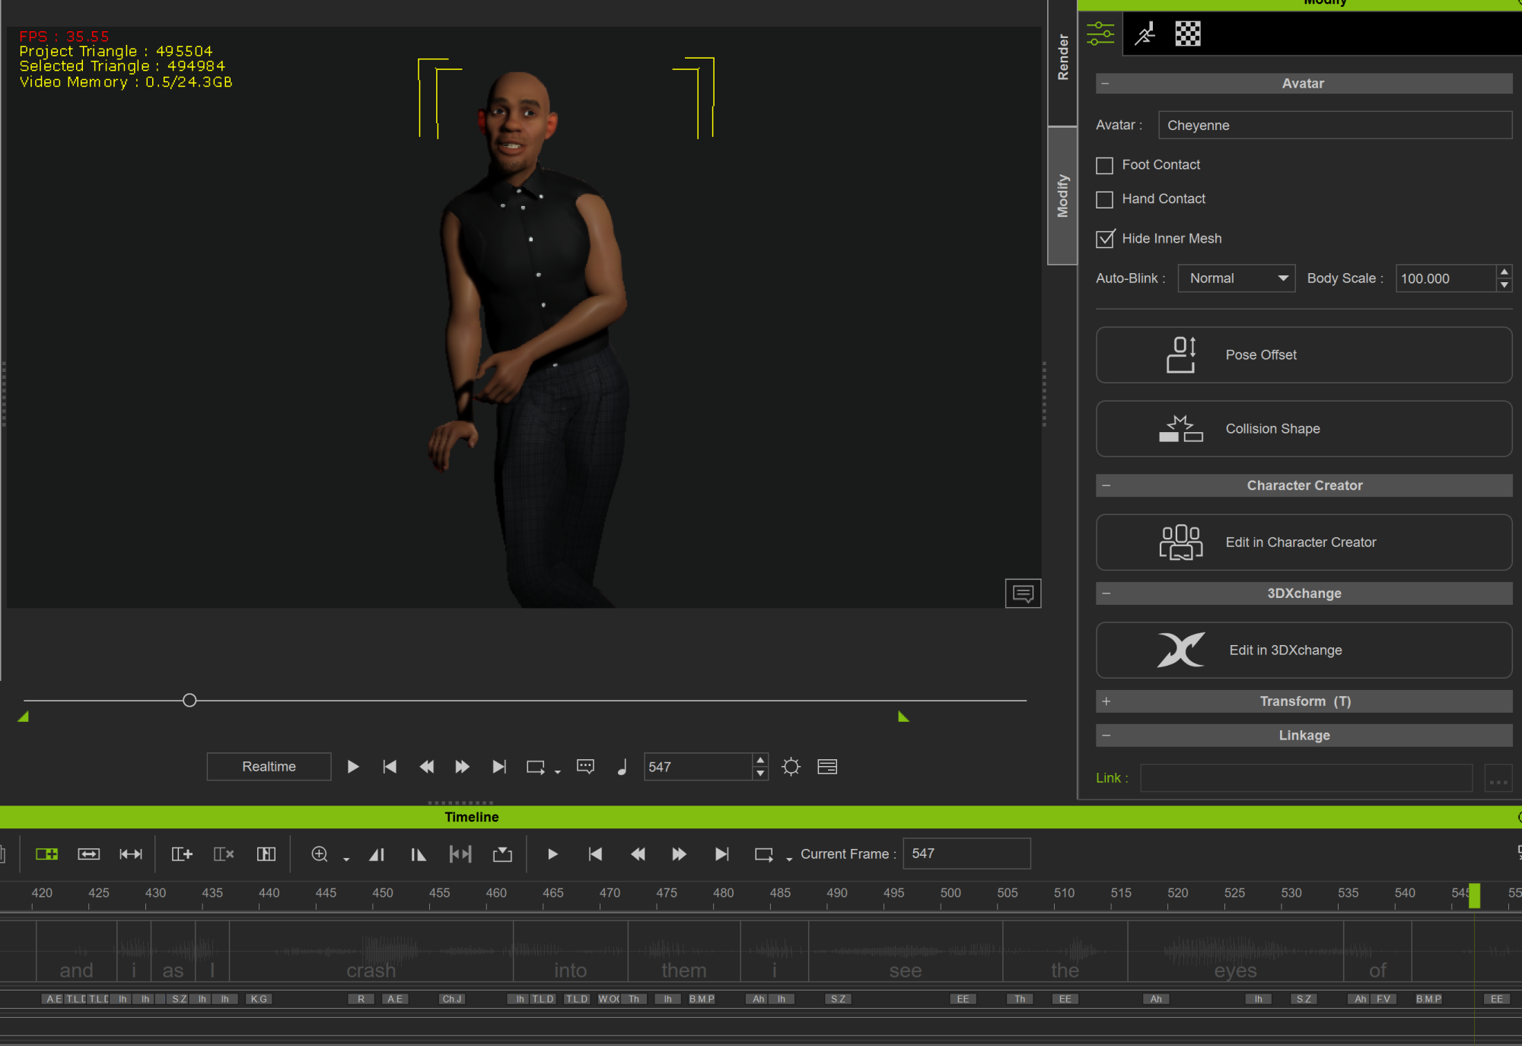Jump to end frame in playback bar
Image resolution: width=1522 pixels, height=1046 pixels.
coord(499,767)
